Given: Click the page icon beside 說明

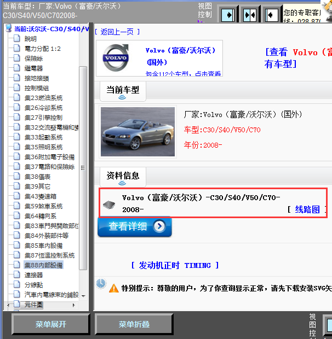Looking at the screenshot, I should coord(17,38).
